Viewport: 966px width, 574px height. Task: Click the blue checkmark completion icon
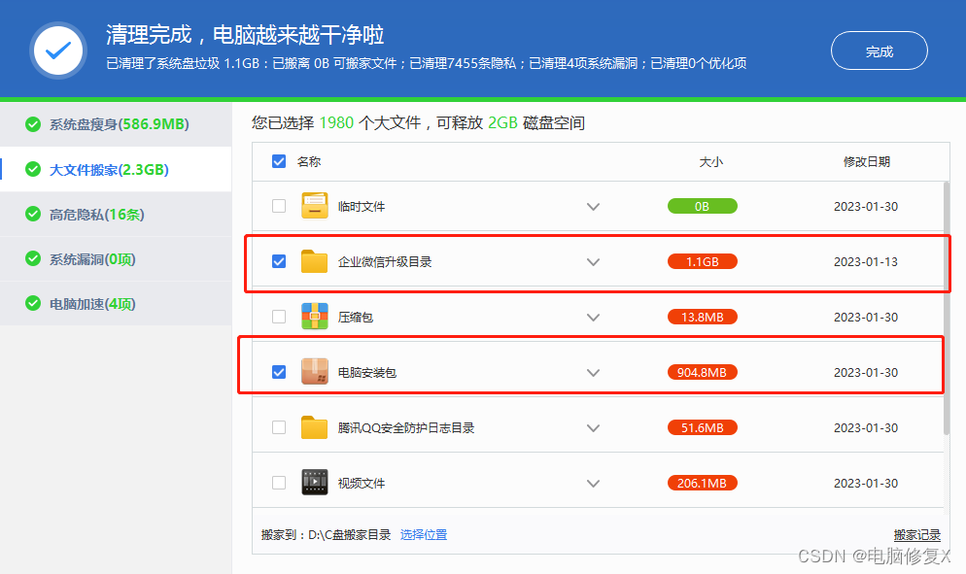58,51
